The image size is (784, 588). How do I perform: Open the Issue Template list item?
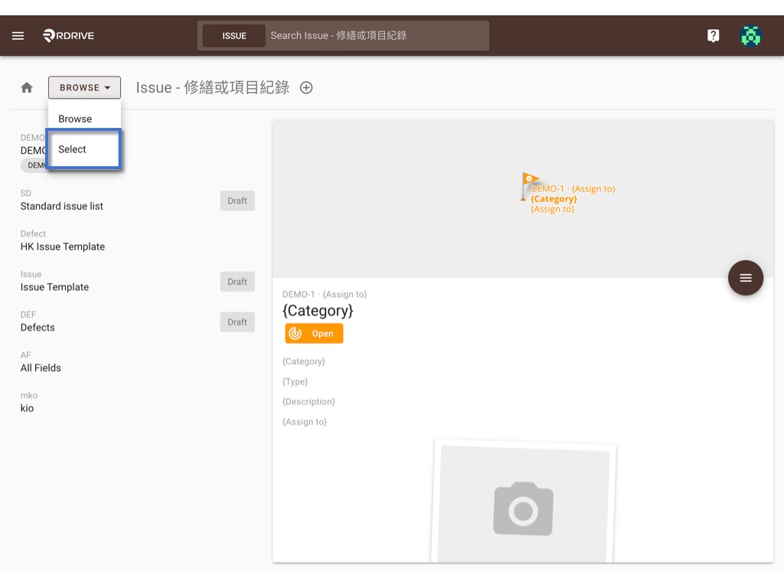point(138,281)
